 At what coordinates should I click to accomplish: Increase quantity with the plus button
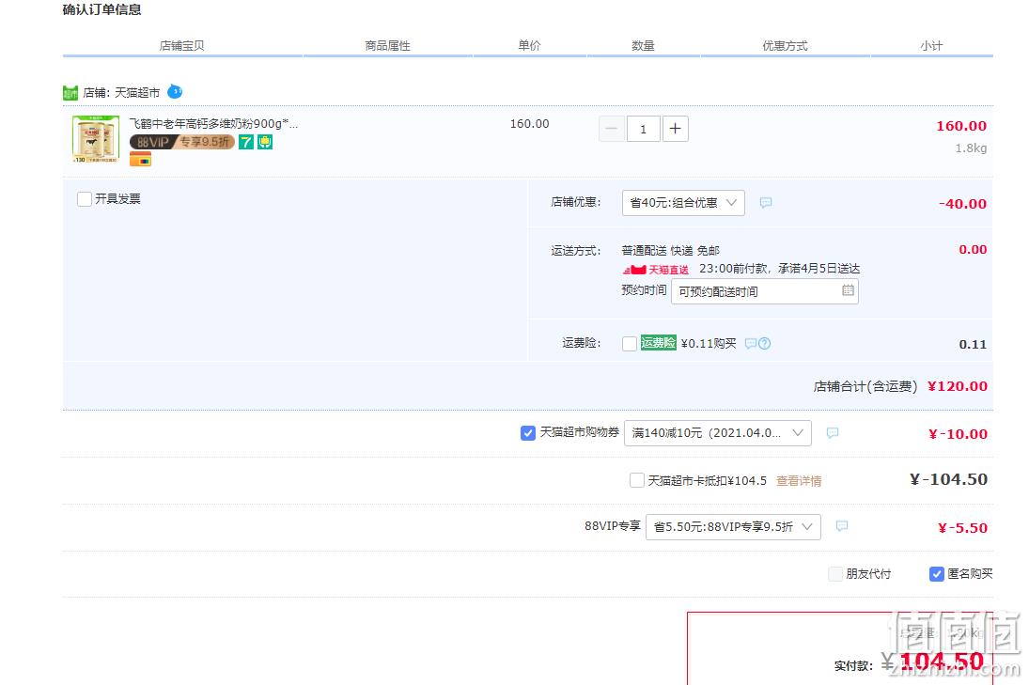[676, 129]
